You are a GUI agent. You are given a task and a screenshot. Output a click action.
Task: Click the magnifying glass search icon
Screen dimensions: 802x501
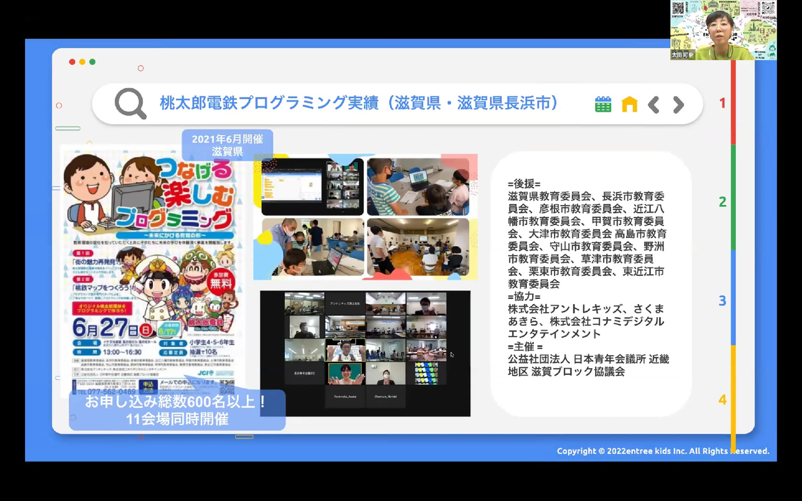pos(131,104)
